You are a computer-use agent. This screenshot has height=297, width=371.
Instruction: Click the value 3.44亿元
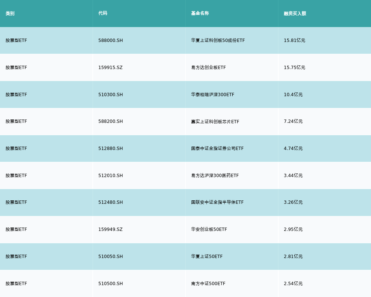coord(293,176)
